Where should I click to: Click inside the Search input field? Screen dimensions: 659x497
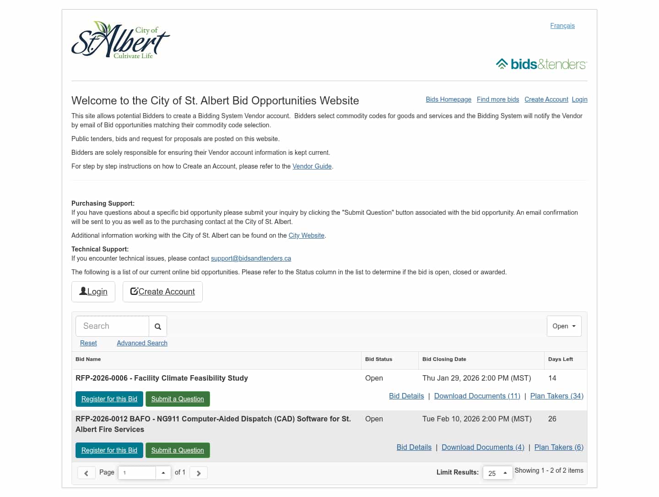[112, 326]
